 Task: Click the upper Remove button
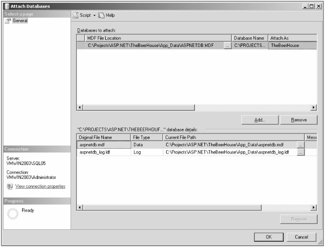[299, 120]
